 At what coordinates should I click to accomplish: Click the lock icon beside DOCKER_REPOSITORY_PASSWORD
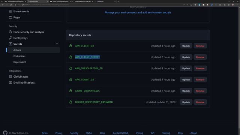tap(70, 102)
